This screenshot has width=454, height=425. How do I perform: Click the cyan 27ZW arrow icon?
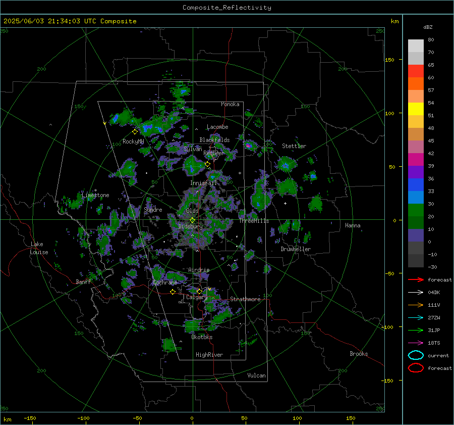tap(416, 318)
